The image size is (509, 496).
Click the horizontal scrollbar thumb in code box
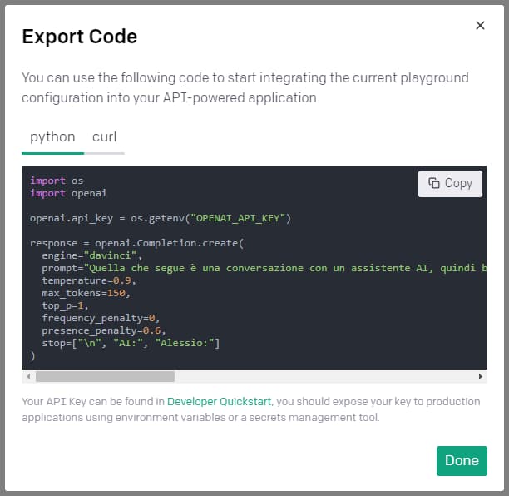pos(105,377)
